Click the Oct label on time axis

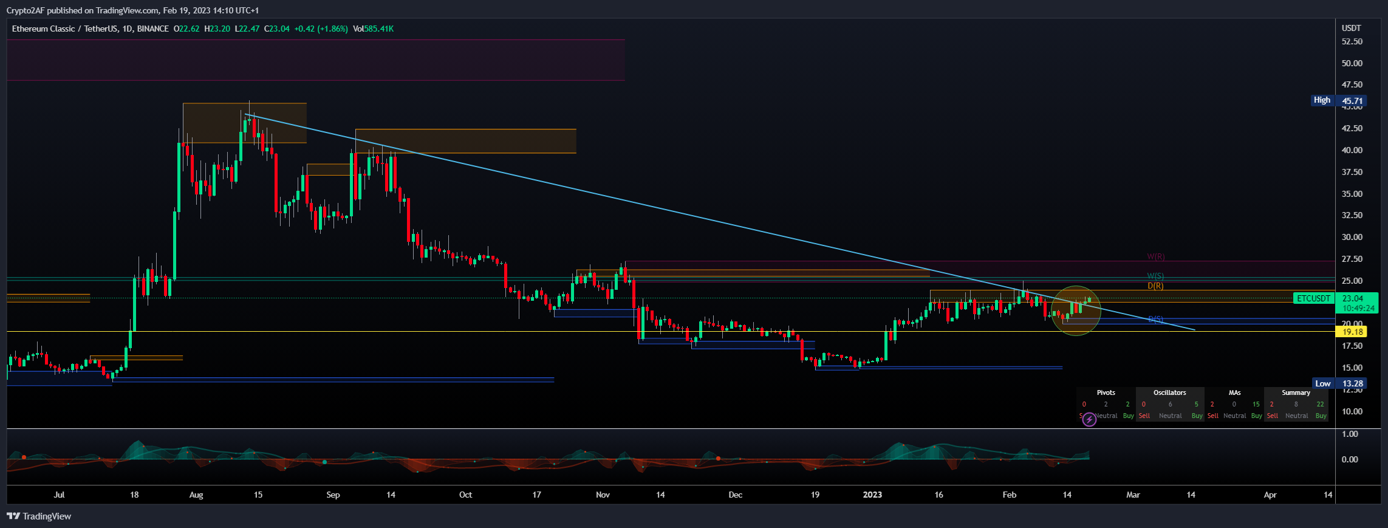(x=465, y=495)
